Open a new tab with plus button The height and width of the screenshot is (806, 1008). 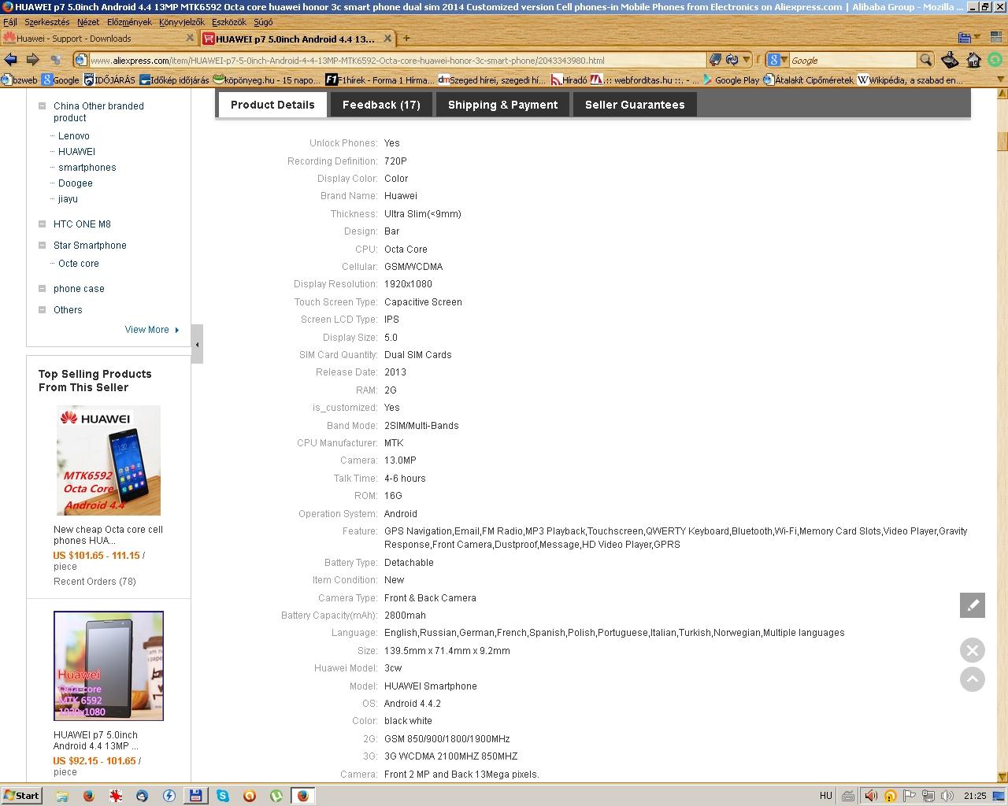pos(406,38)
